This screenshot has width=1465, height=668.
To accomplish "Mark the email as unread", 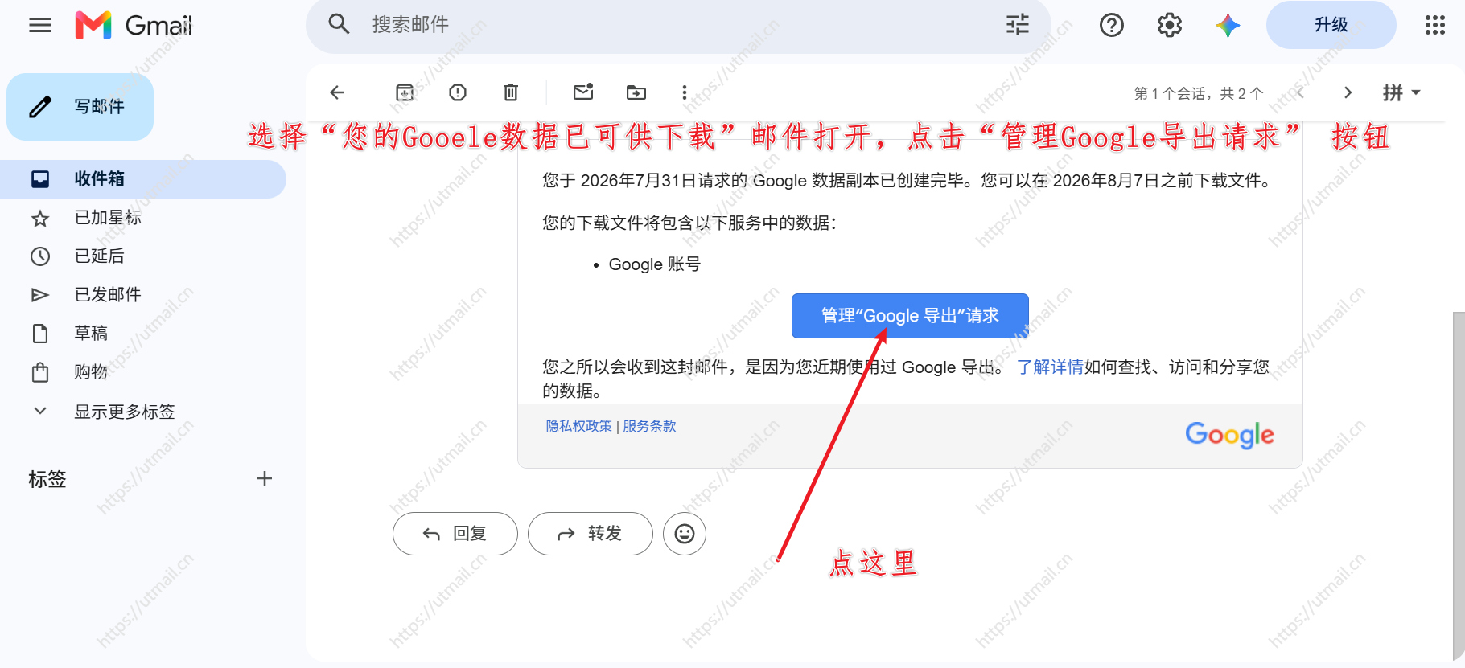I will 583,92.
